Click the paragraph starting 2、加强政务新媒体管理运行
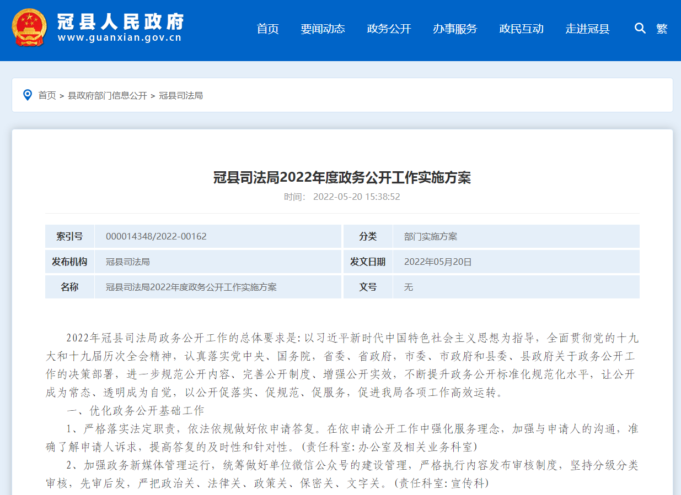 pos(342,474)
